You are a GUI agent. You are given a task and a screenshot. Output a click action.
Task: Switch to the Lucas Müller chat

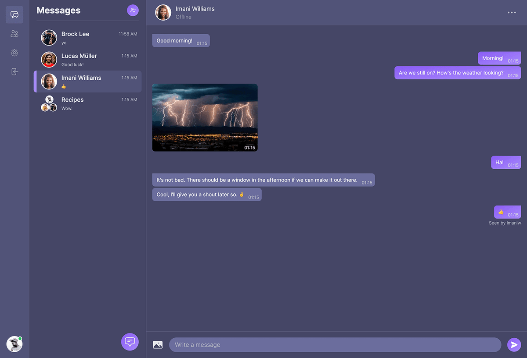point(87,60)
